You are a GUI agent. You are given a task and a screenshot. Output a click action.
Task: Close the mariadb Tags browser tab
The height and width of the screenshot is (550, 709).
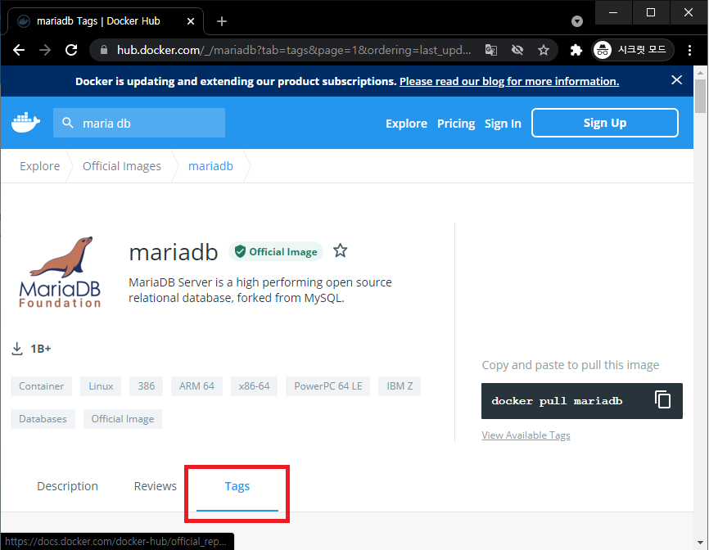(191, 21)
